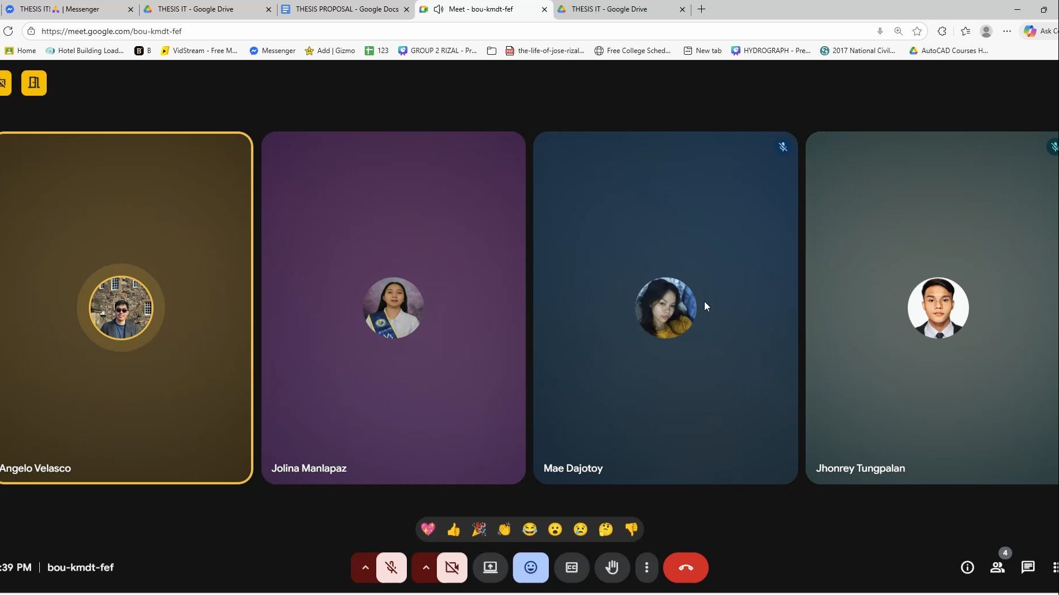Switch to the THESIS PROPOSAL Google Docs tab
1059x595 pixels.
346,9
